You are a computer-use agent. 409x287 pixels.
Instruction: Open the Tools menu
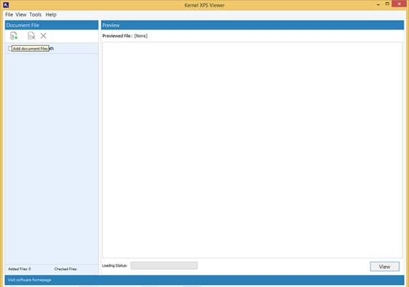click(x=35, y=14)
